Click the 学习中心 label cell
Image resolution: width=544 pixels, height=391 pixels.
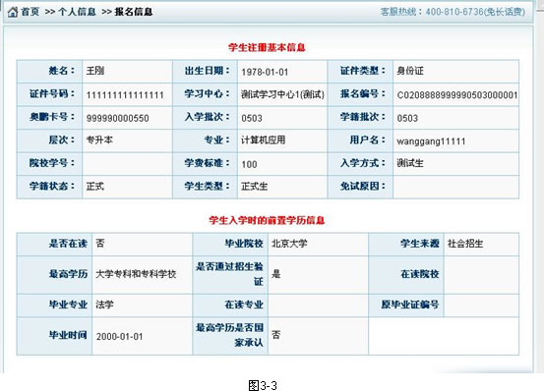(x=205, y=94)
